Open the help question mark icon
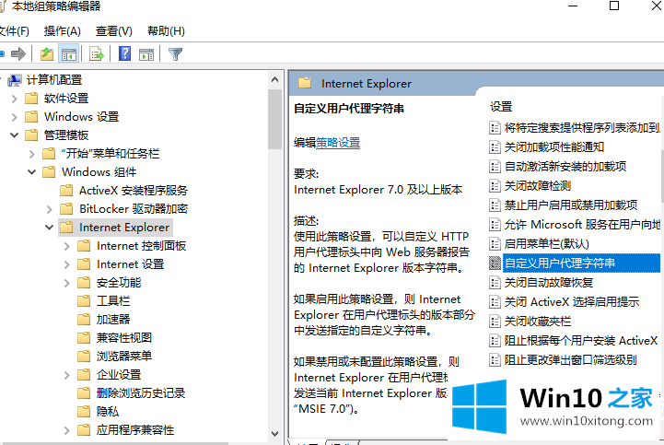 (x=124, y=53)
